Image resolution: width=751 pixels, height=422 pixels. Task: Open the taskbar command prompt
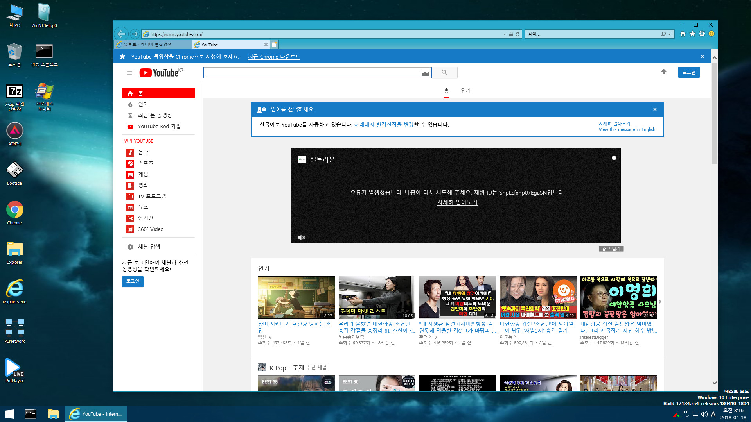coord(31,414)
